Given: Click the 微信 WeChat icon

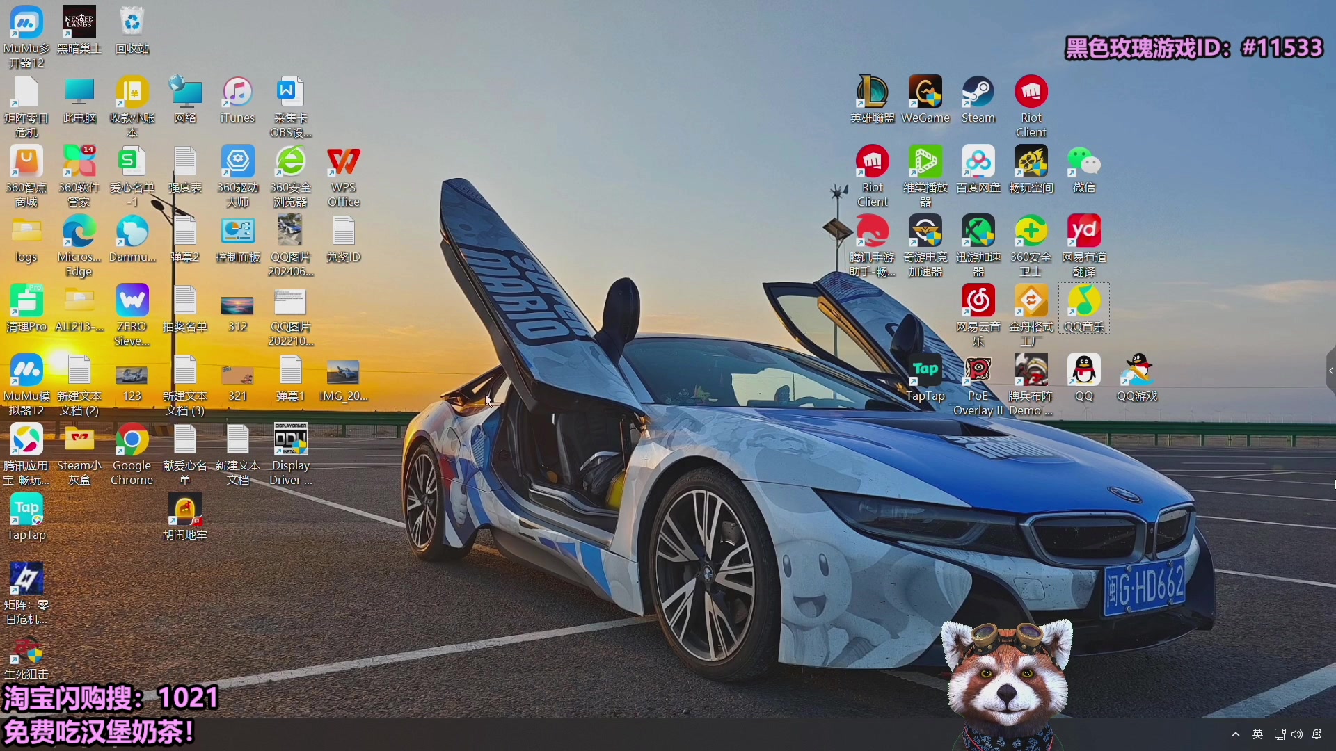Looking at the screenshot, I should [x=1083, y=163].
